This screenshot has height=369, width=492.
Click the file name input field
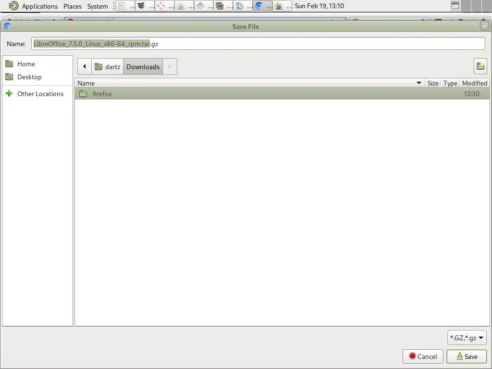[x=258, y=44]
